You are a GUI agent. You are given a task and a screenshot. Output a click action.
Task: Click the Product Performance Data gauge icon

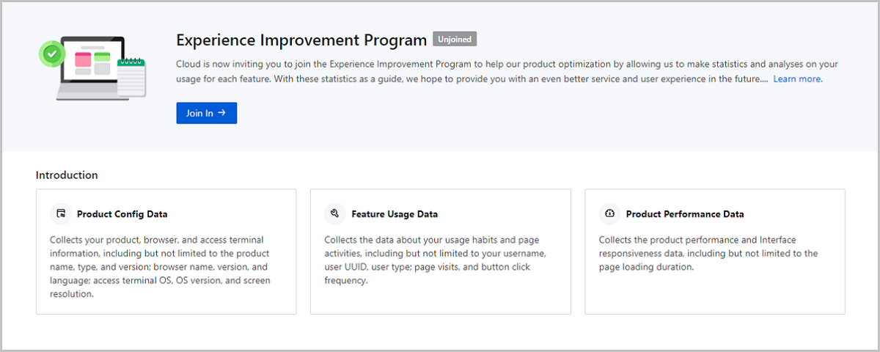click(x=609, y=214)
